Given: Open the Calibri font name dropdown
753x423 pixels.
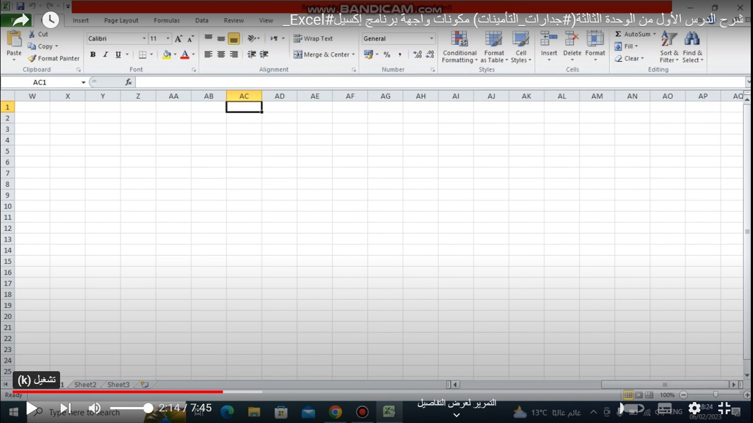Looking at the screenshot, I should coord(144,39).
